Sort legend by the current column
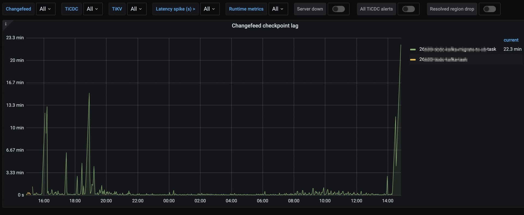Viewport: 524px width, 215px height. (511, 40)
